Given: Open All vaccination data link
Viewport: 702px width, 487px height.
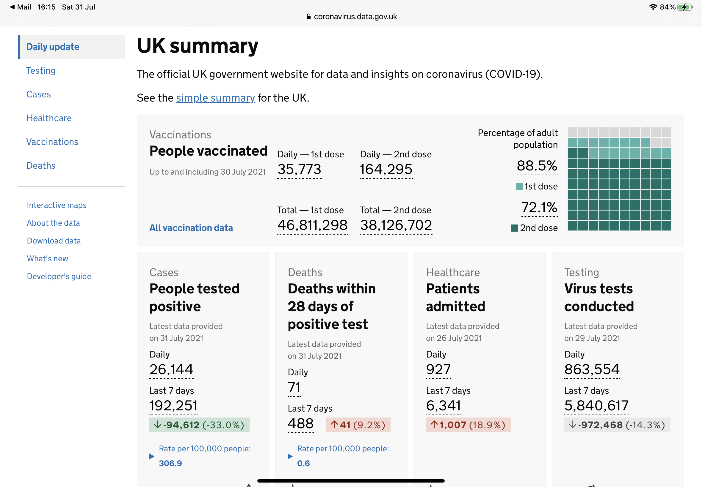Looking at the screenshot, I should coord(191,228).
